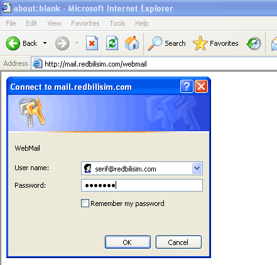This screenshot has width=277, height=265.
Task: Open the View menu
Action: 54,23
